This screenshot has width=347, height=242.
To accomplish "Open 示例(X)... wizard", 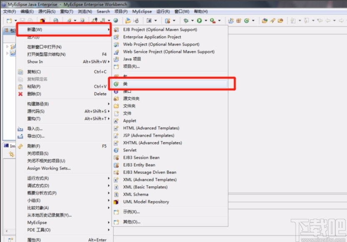I will (x=170, y=212).
